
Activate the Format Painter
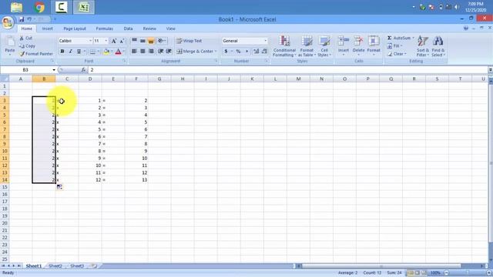36,54
